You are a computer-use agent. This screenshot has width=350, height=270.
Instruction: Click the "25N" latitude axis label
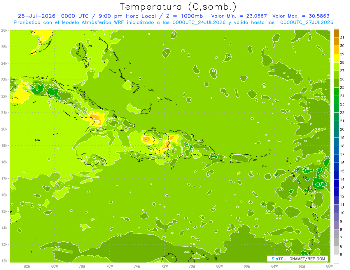tap(4, 47)
